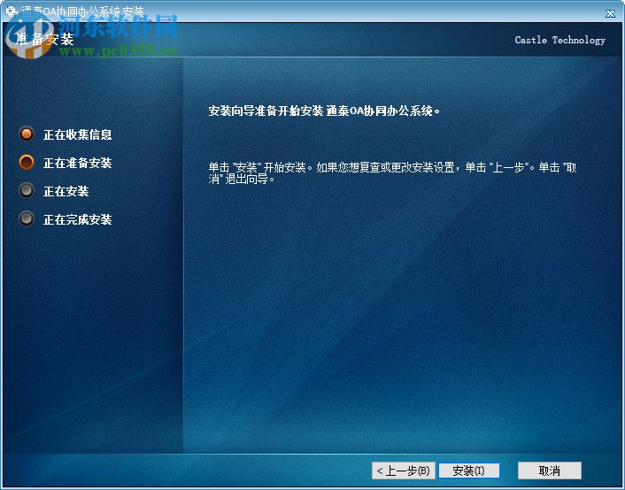Image resolution: width=625 pixels, height=490 pixels.
Task: Click the 正在收集信息 step indicator icon
Action: click(x=27, y=134)
